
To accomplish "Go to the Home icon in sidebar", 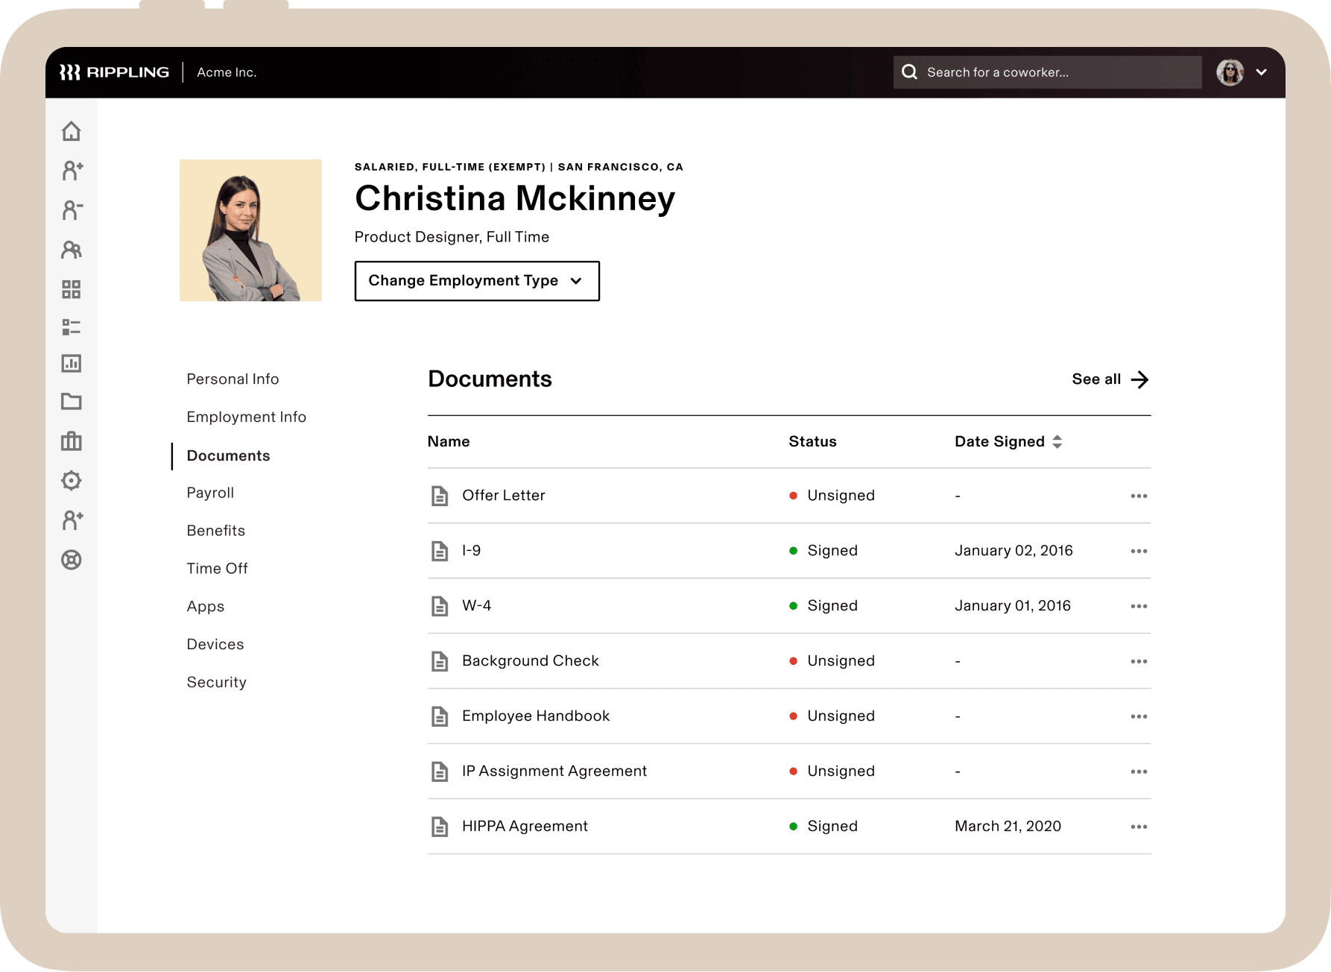I will pyautogui.click(x=72, y=132).
